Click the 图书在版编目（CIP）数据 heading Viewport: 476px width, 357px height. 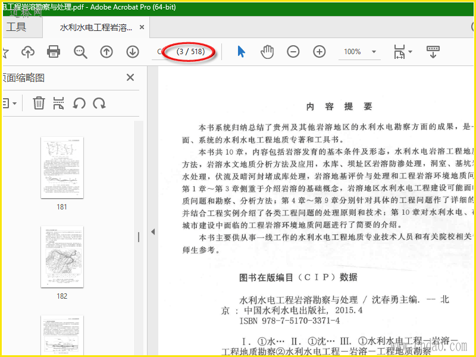point(298,277)
